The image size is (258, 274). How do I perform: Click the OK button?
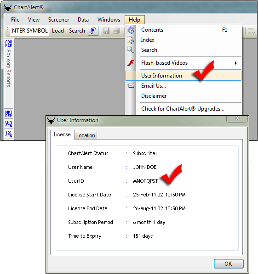[229, 263]
